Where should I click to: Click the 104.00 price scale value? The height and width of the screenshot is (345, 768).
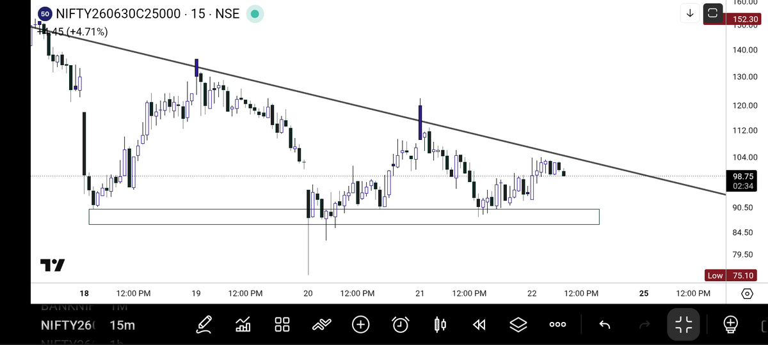point(745,157)
